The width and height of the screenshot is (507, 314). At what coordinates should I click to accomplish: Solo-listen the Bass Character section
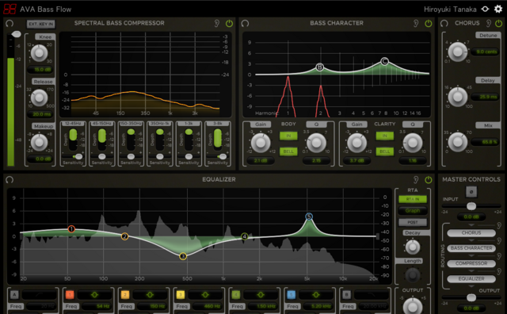pyautogui.click(x=416, y=23)
